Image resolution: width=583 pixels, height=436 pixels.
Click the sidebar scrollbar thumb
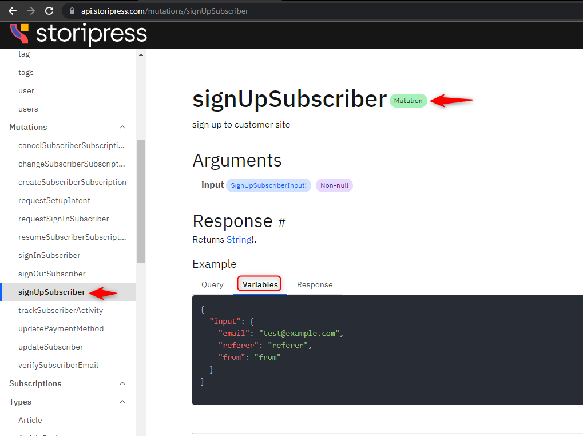(x=141, y=201)
